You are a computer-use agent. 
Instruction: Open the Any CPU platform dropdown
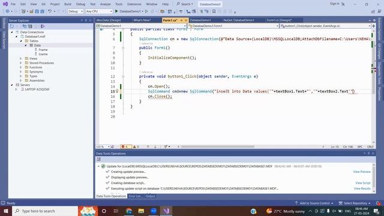[x=99, y=11]
